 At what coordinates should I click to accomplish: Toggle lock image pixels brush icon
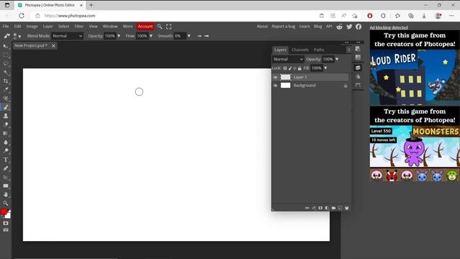(x=290, y=68)
